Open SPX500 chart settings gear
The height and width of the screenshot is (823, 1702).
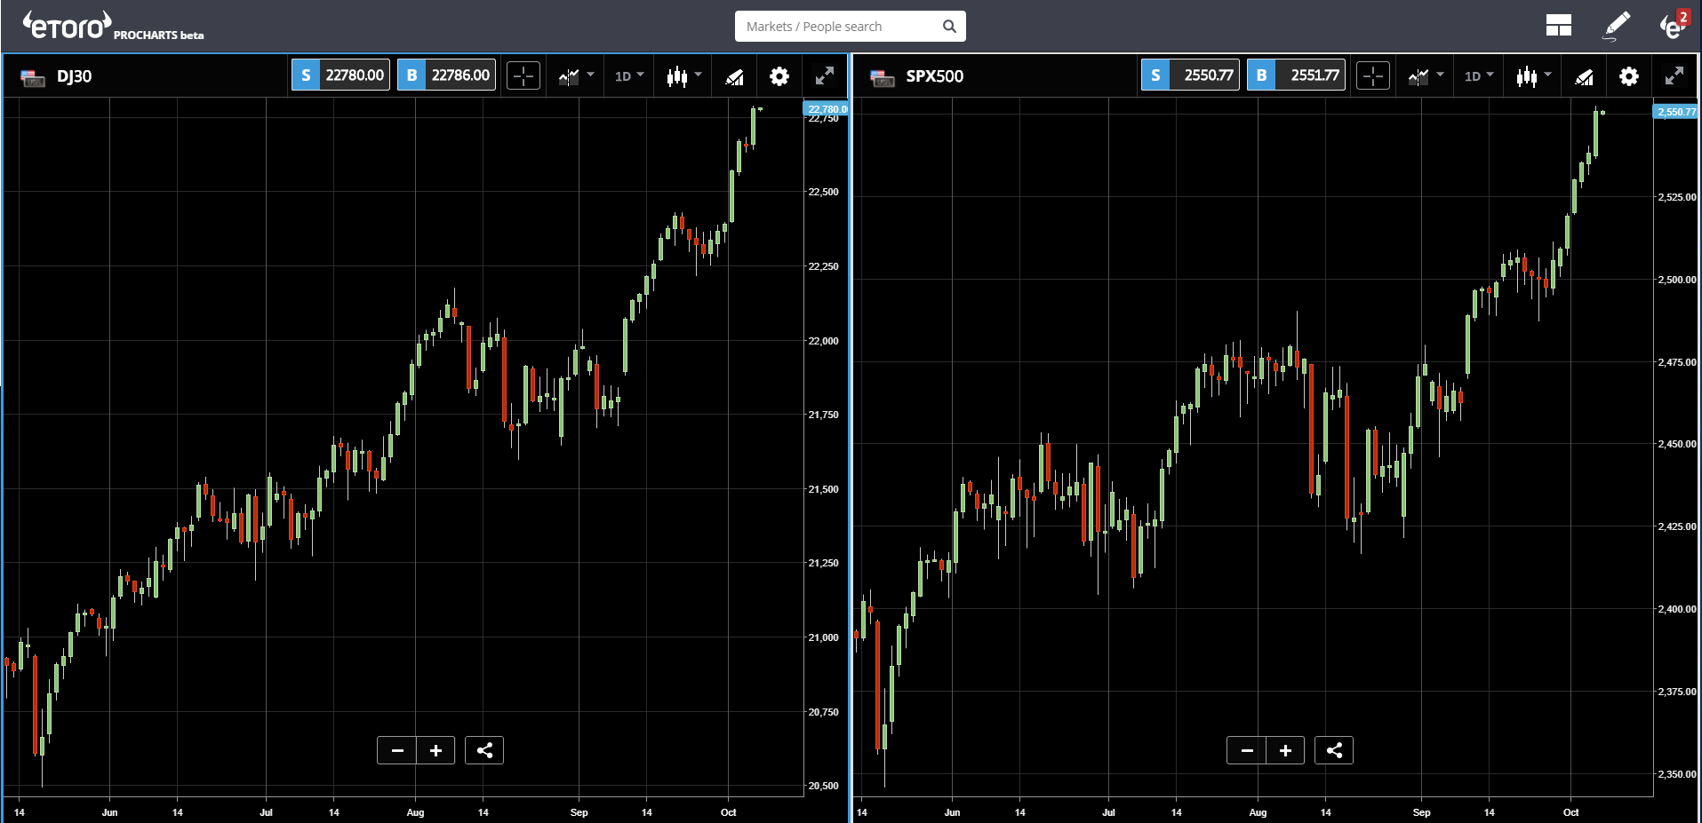click(x=1629, y=76)
